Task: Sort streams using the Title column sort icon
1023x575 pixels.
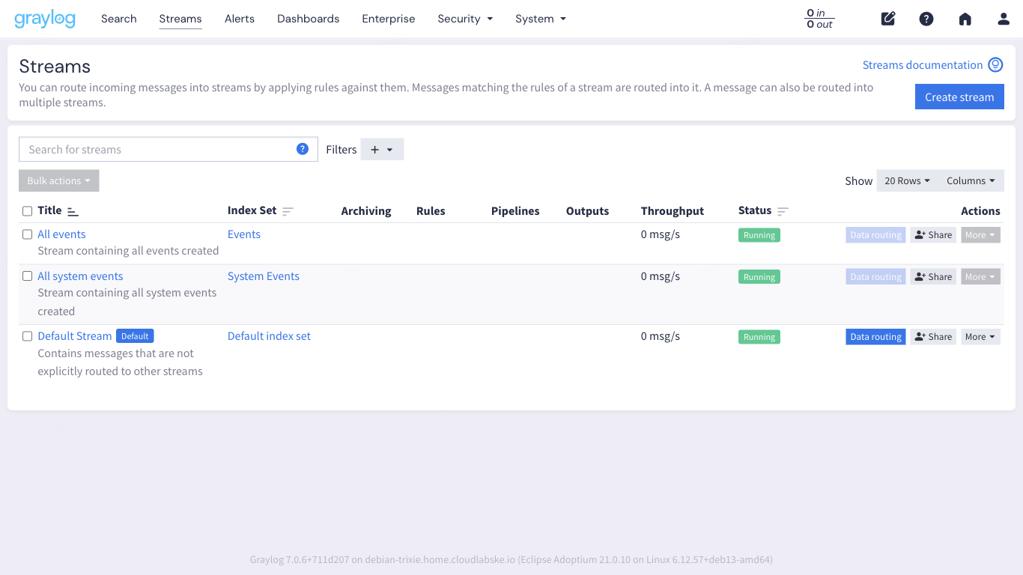Action: point(73,210)
